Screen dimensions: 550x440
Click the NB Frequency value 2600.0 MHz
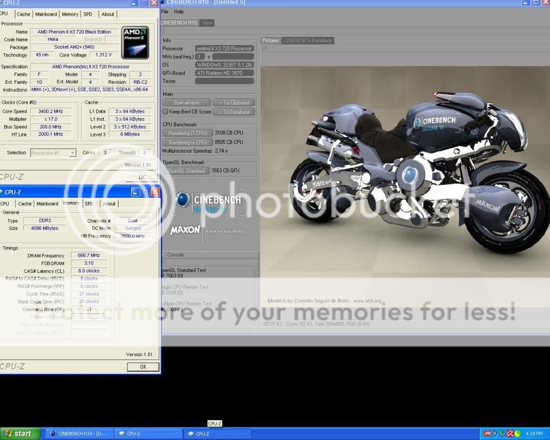[x=133, y=236]
